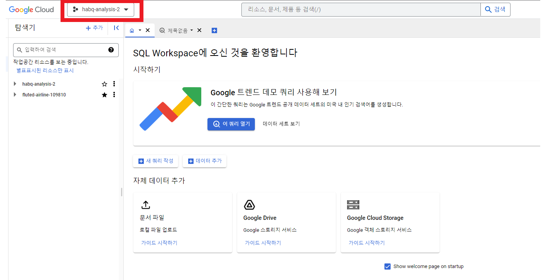Viewport: 546px width, 280px height.
Task: Click the help question mark icon in explorer search
Action: [111, 50]
